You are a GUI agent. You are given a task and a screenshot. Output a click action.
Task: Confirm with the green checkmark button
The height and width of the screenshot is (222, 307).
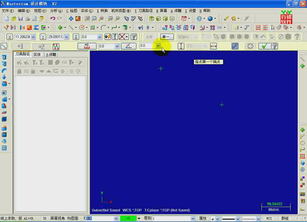(264, 46)
